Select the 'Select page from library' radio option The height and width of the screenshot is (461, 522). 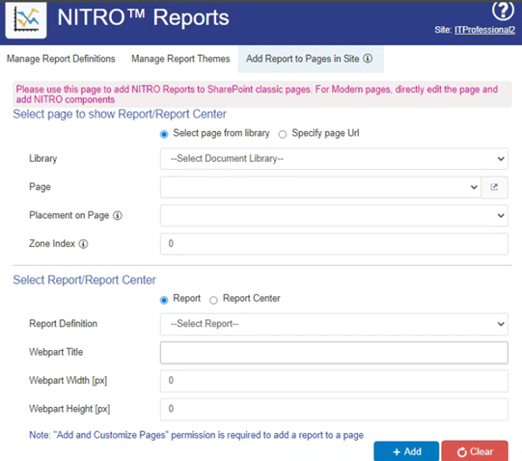tap(164, 134)
